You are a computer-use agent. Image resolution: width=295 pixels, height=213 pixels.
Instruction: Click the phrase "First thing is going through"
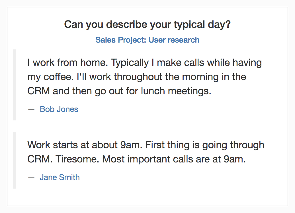coord(205,145)
